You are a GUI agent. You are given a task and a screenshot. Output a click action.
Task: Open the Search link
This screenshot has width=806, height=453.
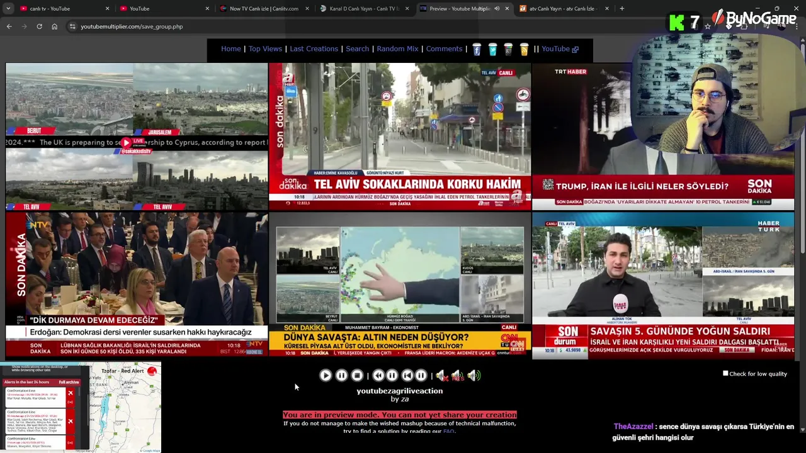click(357, 48)
